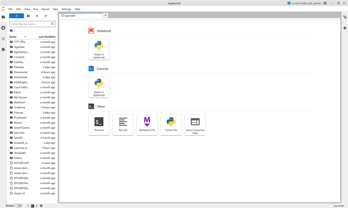Select the NTUSER.DAT file
Viewport: 348px width, 208px height.
coord(32,163)
